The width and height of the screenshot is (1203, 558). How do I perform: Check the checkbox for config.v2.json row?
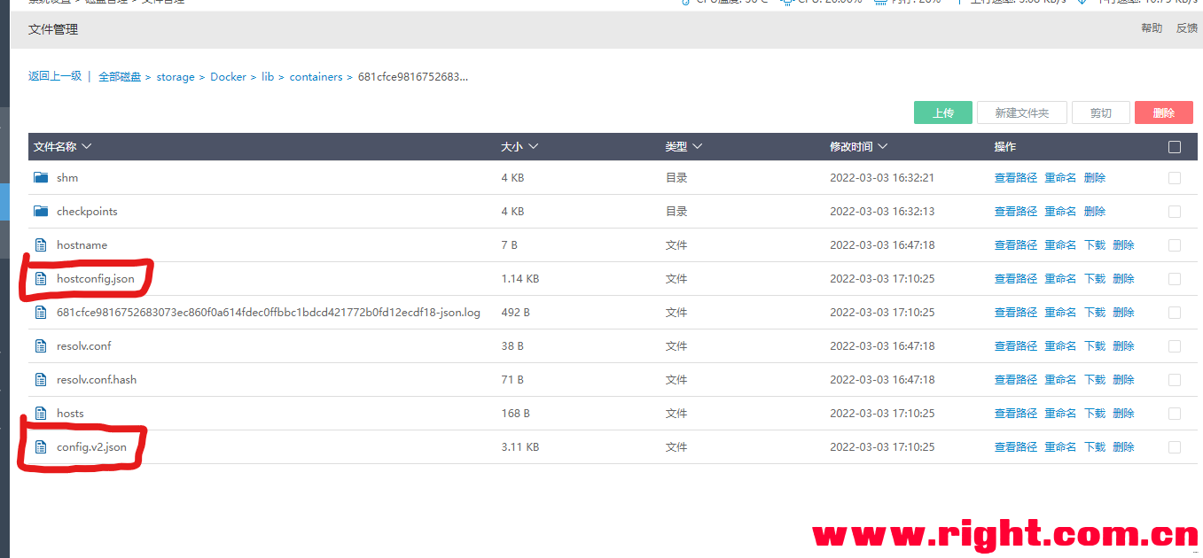click(1175, 447)
